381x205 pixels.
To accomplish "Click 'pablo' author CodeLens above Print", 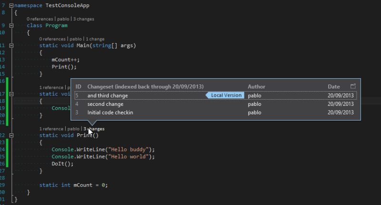I will pos(73,129).
